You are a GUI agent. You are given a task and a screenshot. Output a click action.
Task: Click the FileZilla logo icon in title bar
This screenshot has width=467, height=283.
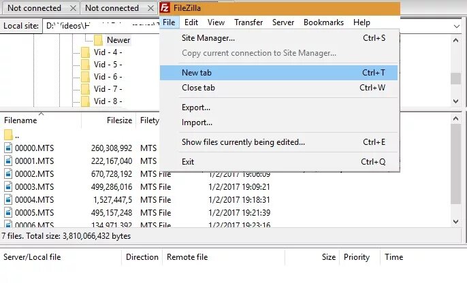[165, 8]
